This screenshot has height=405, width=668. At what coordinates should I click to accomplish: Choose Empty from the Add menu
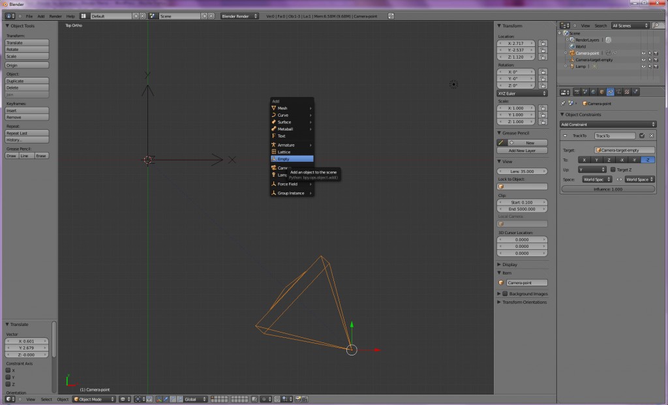pyautogui.click(x=284, y=159)
